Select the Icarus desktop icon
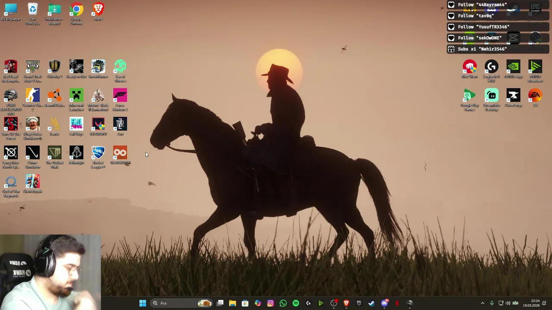The width and height of the screenshot is (552, 310). pyautogui.click(x=54, y=127)
